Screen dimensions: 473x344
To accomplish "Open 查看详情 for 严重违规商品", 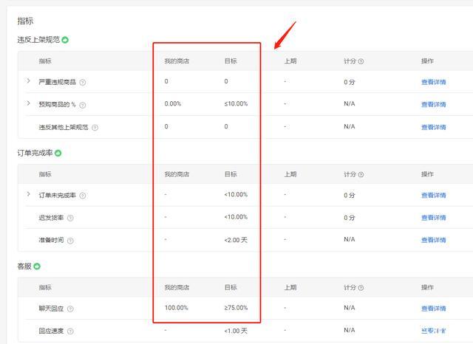I will 434,82.
